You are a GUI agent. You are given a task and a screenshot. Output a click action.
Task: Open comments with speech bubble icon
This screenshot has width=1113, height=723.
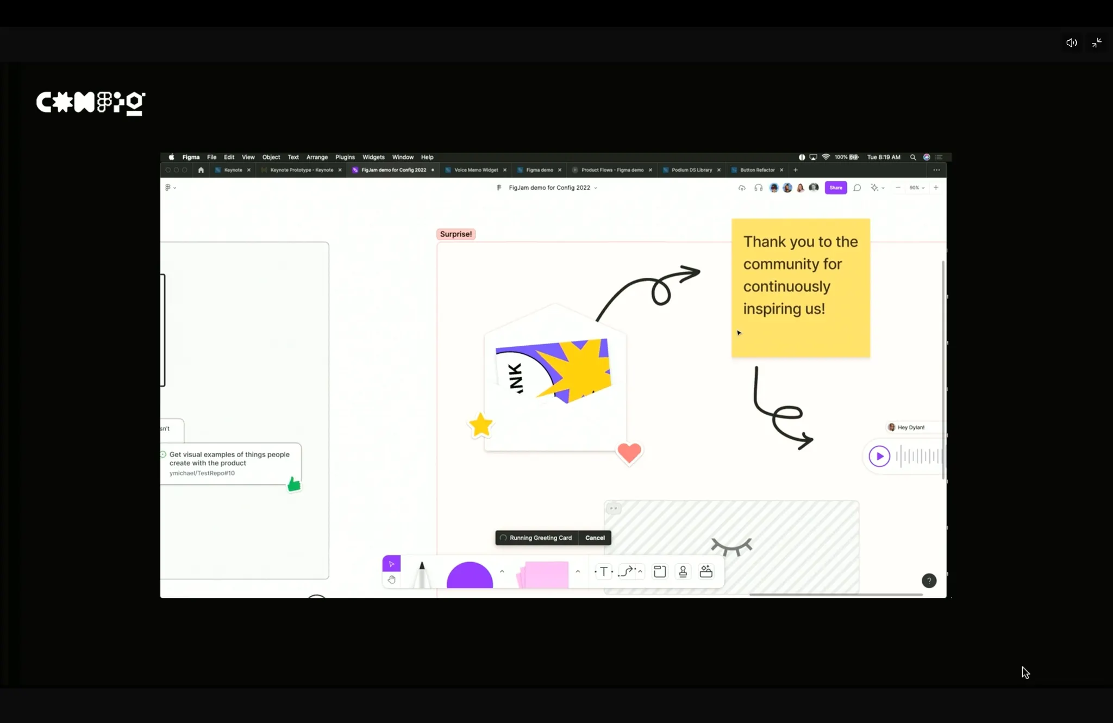point(857,188)
